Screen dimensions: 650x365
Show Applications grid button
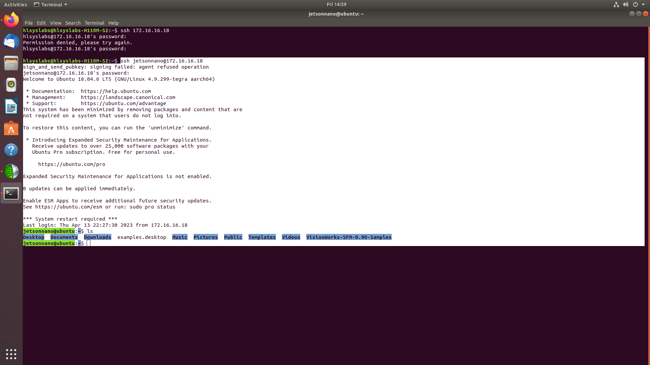[x=11, y=354]
